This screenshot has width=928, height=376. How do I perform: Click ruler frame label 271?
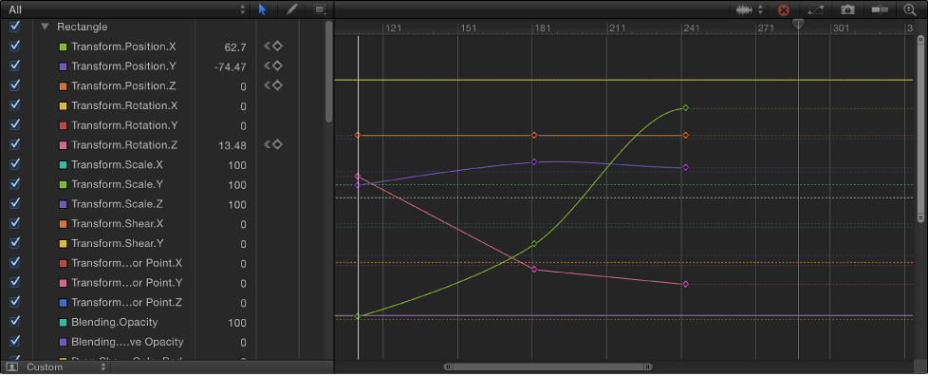766,28
